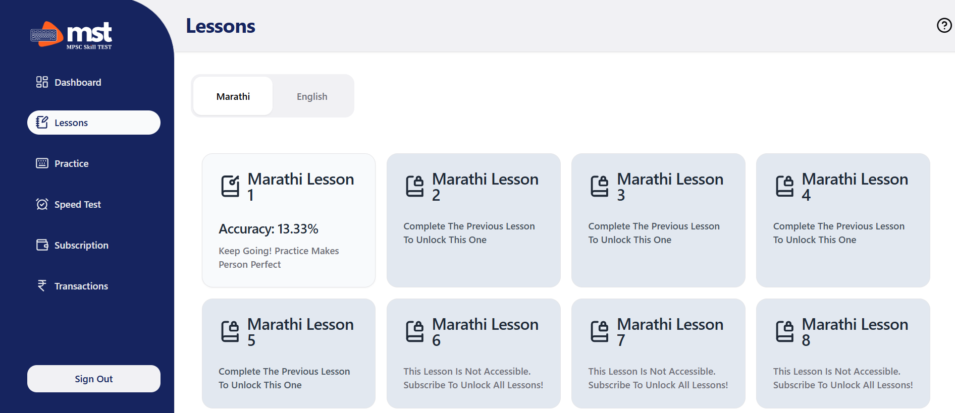
Task: Click the Dashboard grid icon
Action: 42,82
